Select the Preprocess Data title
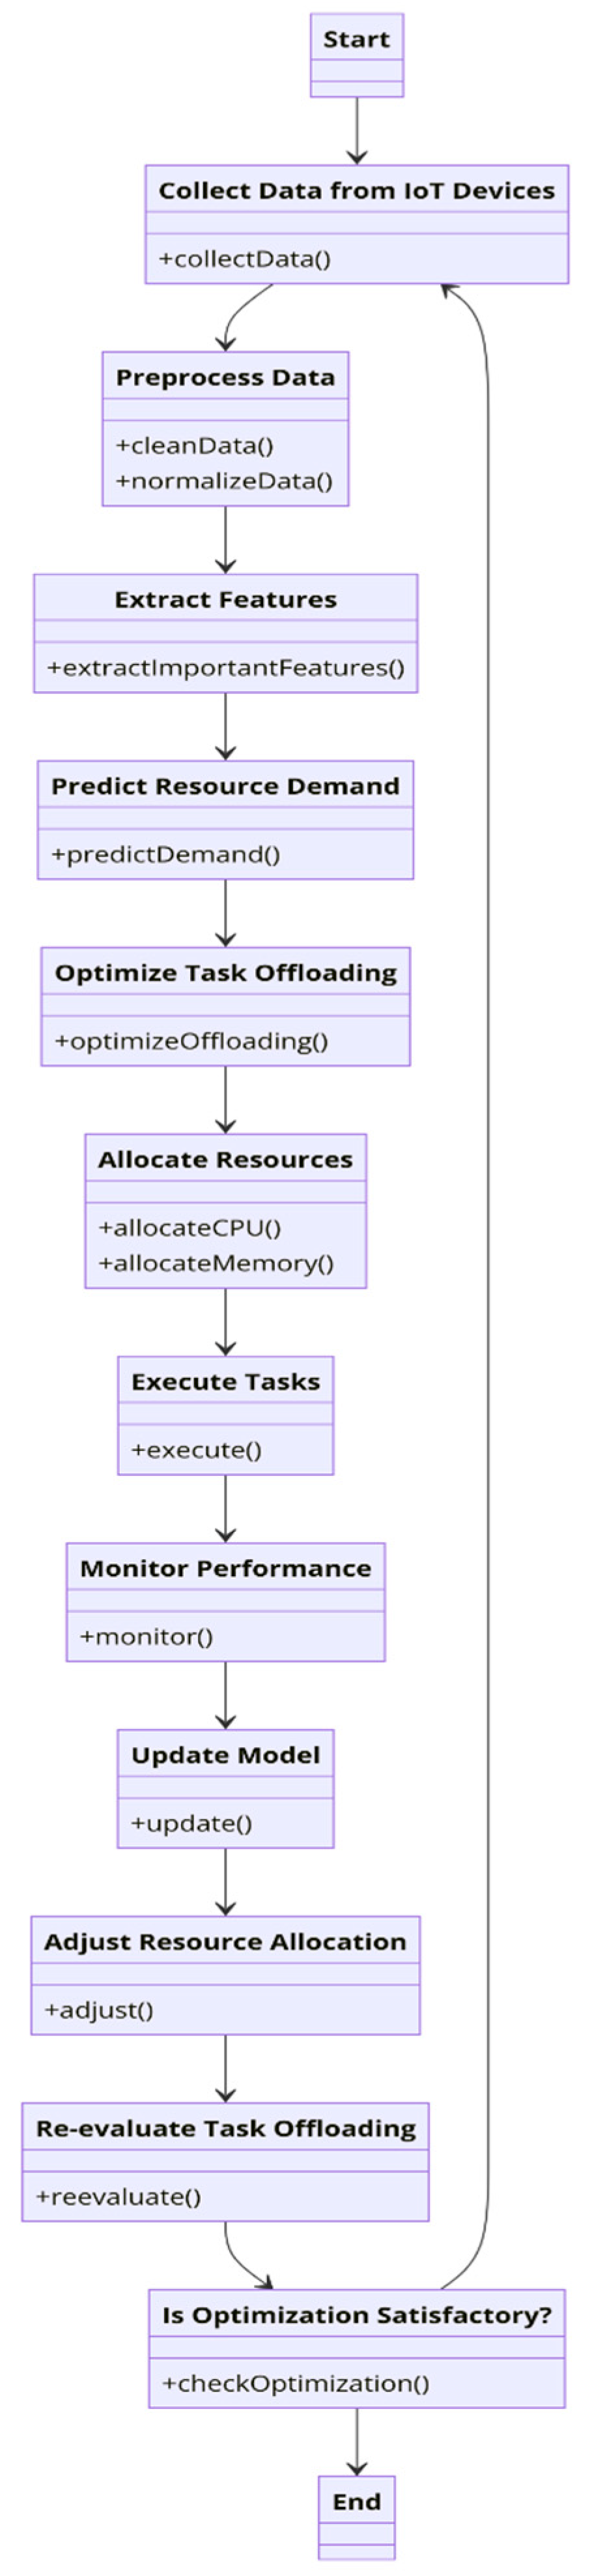The height and width of the screenshot is (2576, 590). coord(225,378)
